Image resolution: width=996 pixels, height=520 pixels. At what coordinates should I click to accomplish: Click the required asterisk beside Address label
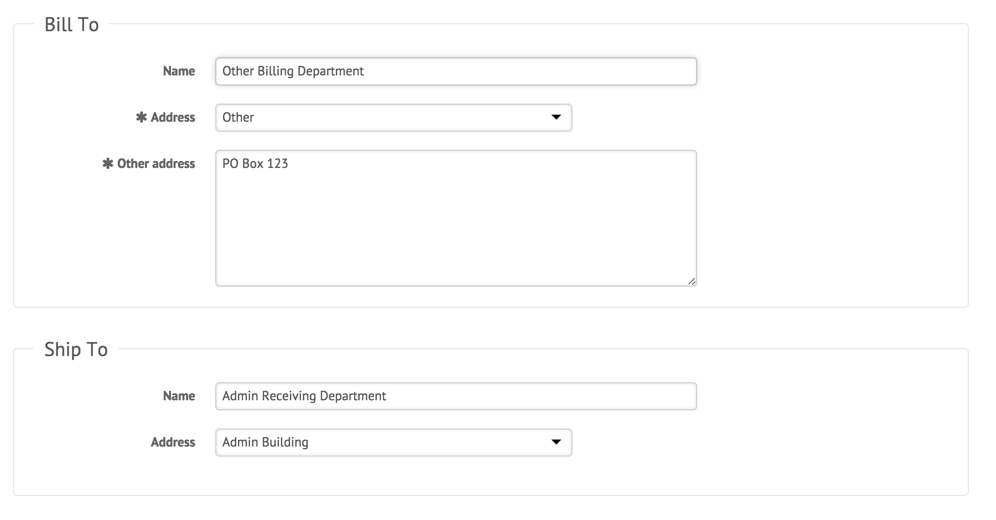(x=141, y=117)
